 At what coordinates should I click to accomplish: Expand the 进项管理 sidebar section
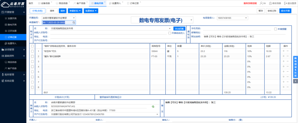[x=13, y=49]
